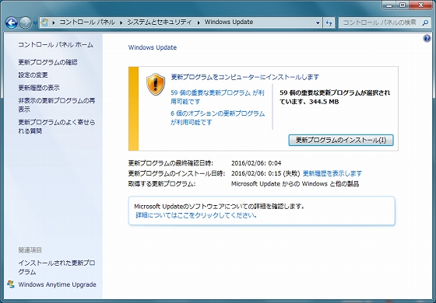Open 更新プログラムのよく寄せられる質問 link
This screenshot has height=303, width=436.
(x=57, y=126)
